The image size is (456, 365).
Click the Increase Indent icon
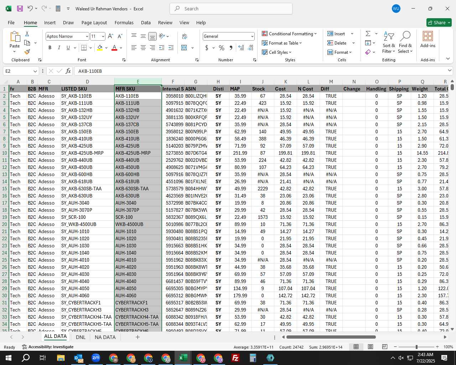[x=171, y=47]
